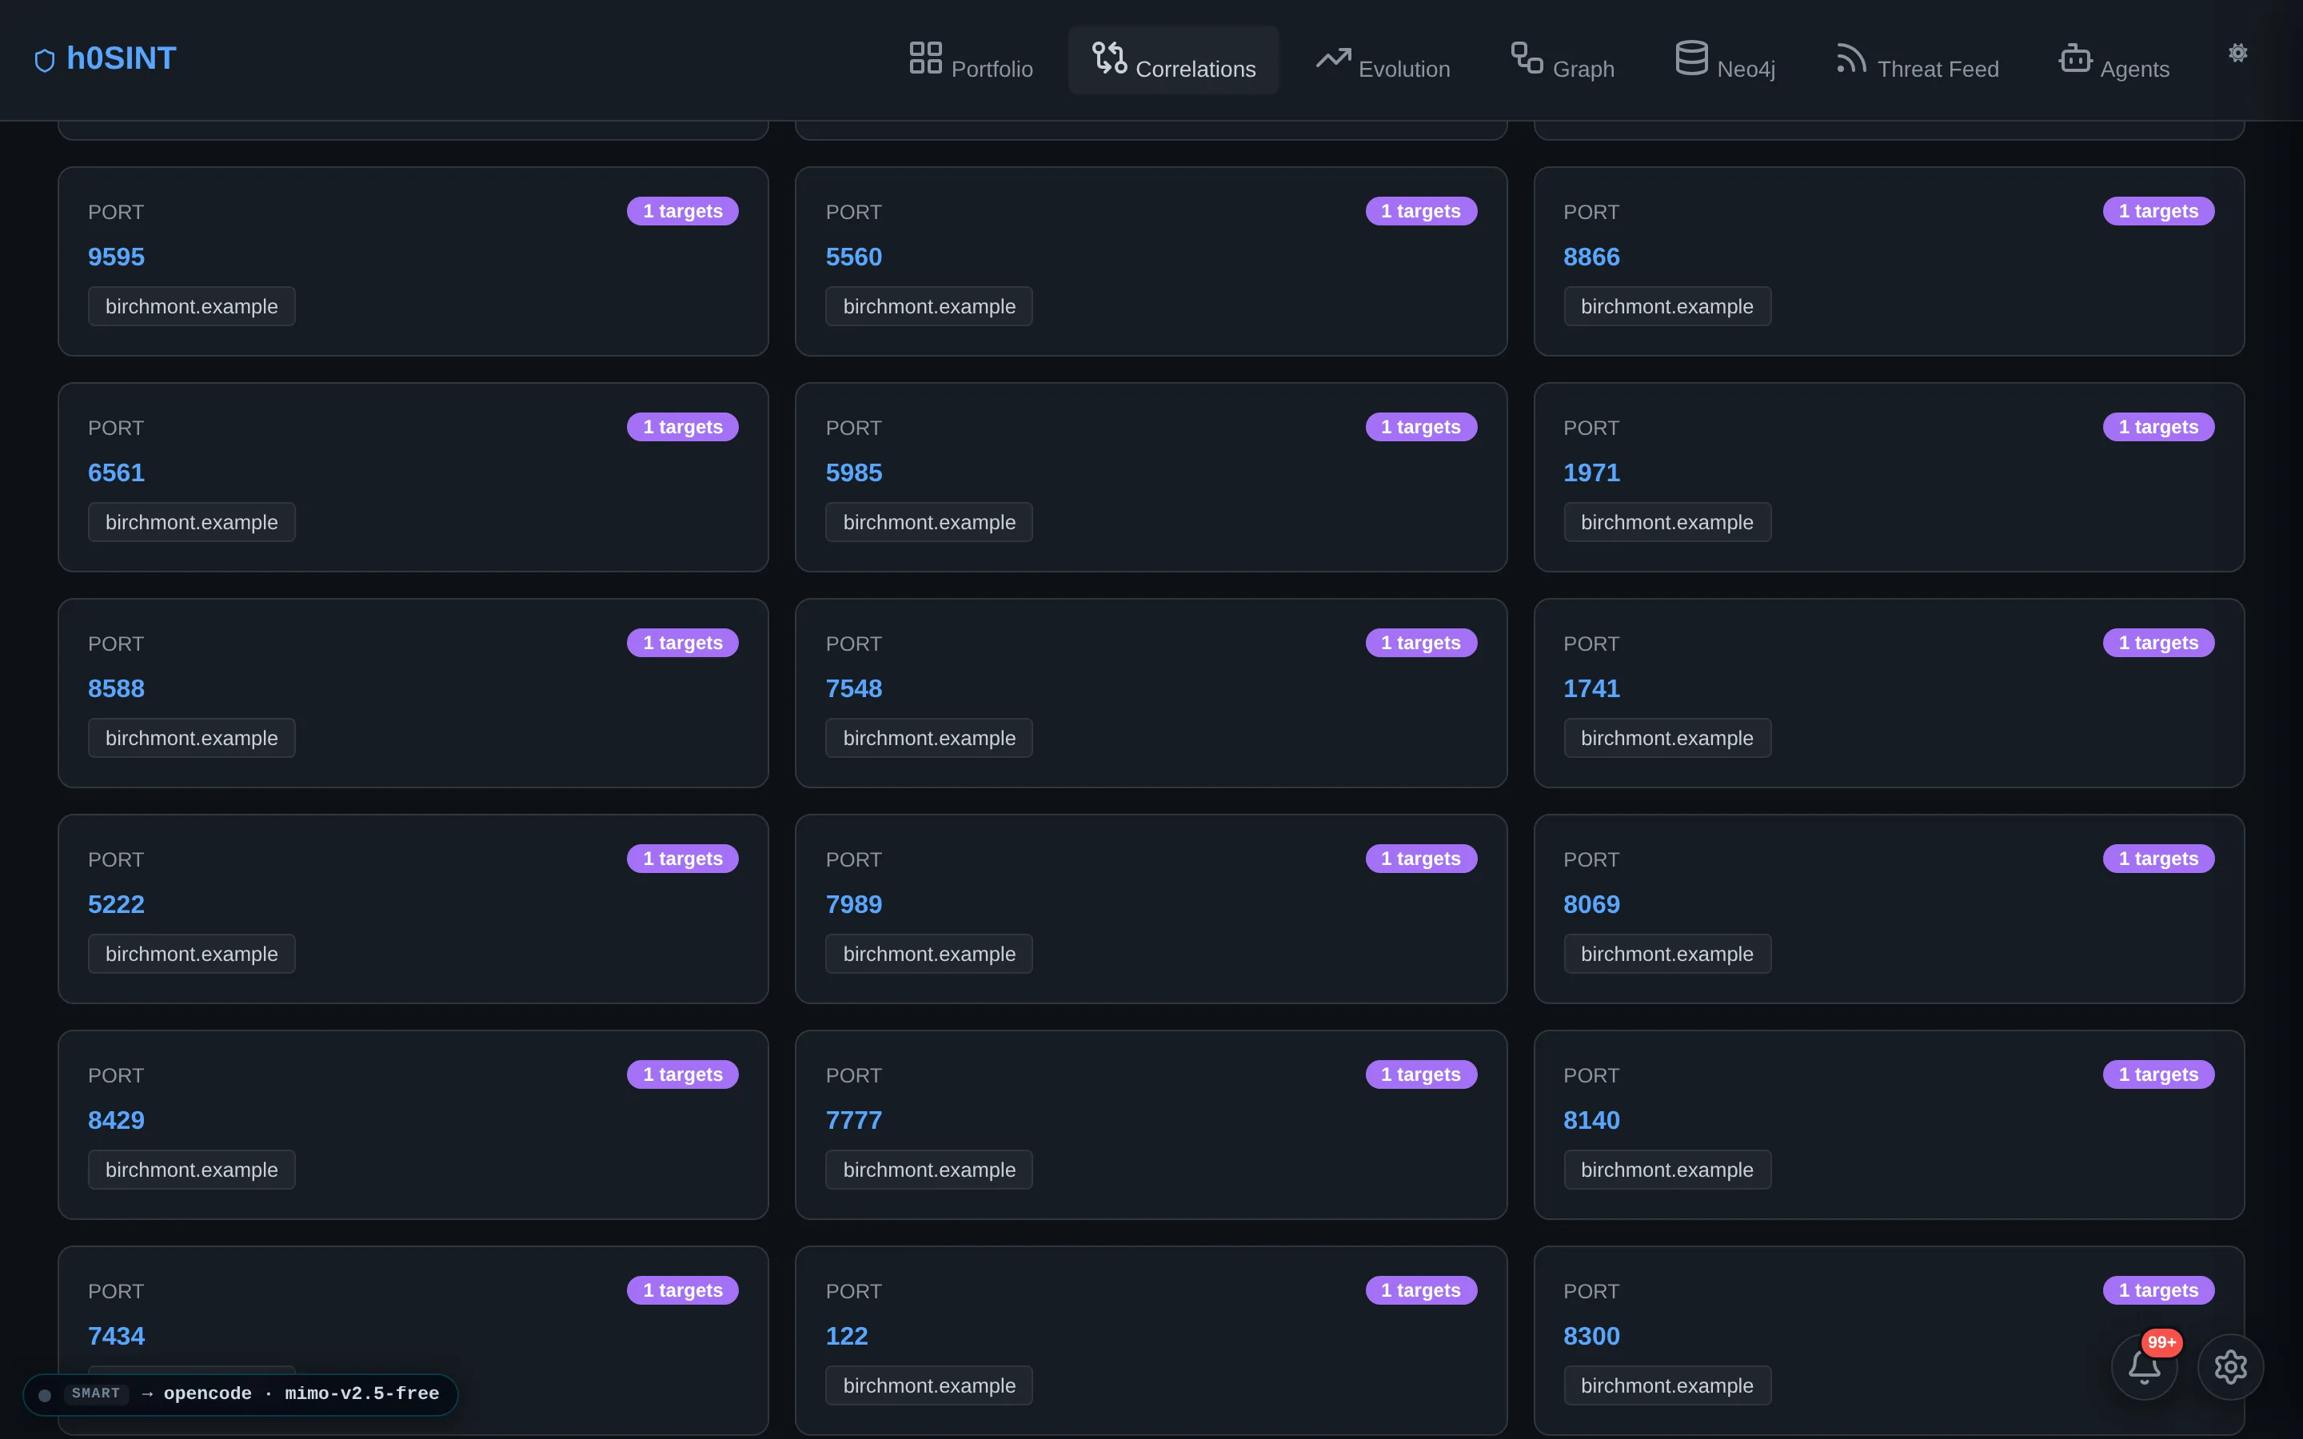Image resolution: width=2303 pixels, height=1439 pixels.
Task: Open the Portfolio tab
Action: 971,59
